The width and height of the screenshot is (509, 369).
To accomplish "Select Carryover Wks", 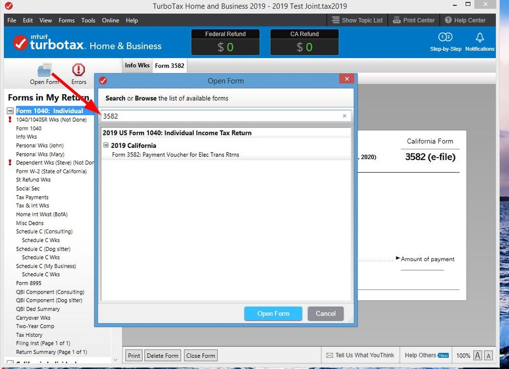I will 33,318.
